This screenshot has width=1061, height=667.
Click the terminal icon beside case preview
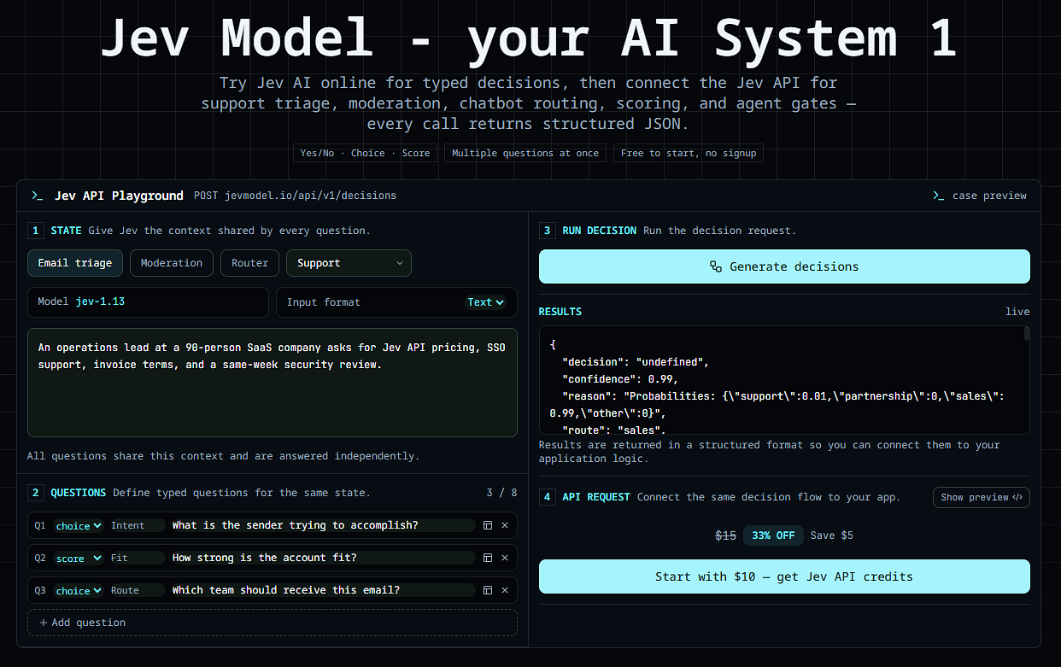point(937,196)
